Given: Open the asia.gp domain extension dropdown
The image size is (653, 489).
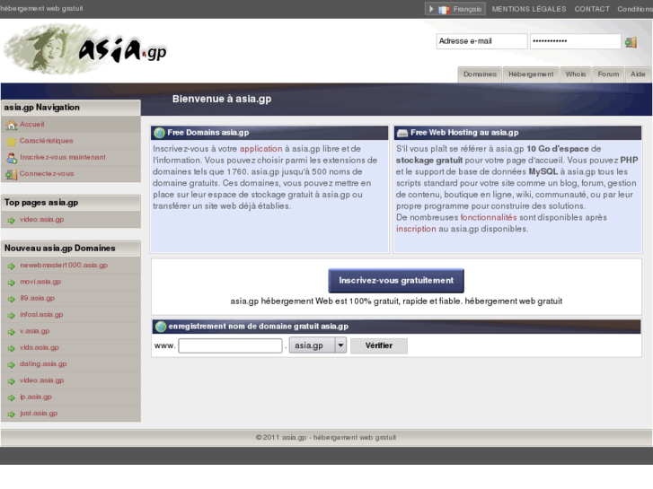Looking at the screenshot, I should (x=318, y=345).
